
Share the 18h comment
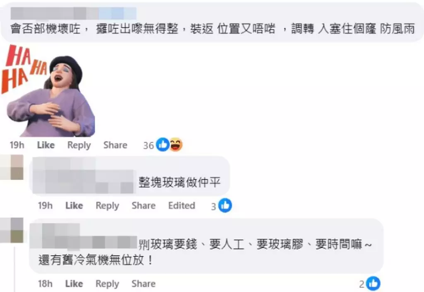pos(144,284)
